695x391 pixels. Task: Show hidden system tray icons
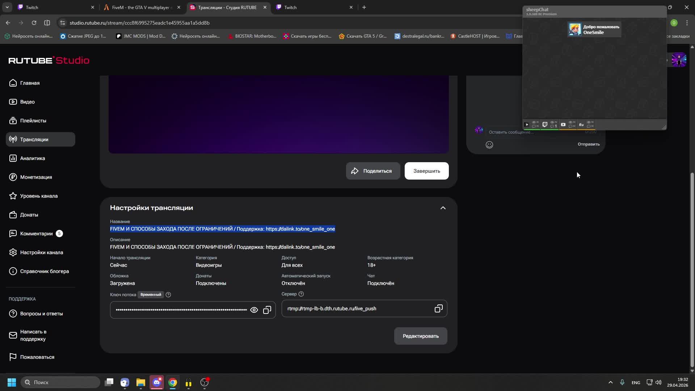tap(610, 382)
